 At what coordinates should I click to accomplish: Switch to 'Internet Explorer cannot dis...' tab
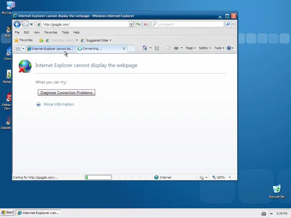tap(51, 49)
